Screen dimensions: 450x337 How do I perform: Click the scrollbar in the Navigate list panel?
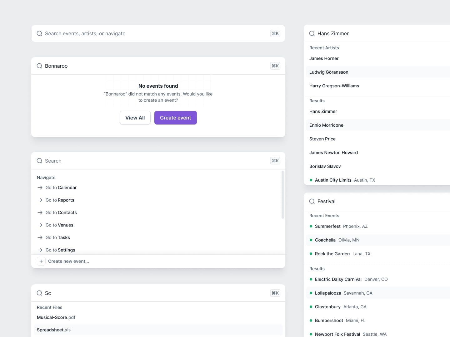click(283, 195)
